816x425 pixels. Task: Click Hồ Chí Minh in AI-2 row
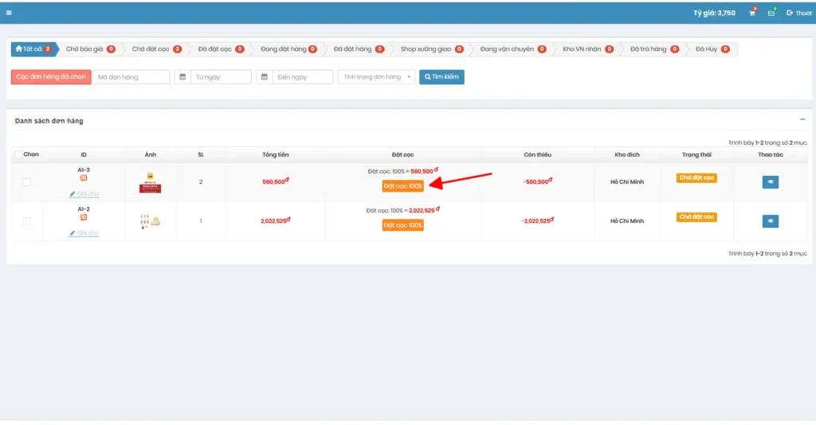627,220
